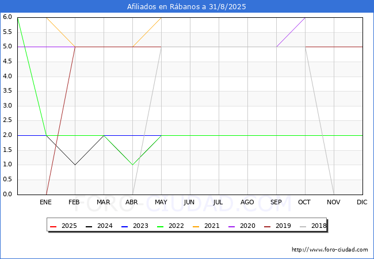The width and height of the screenshot is (374, 259).
Task: Click the 4.5 y-axis value
Action: tap(7, 61)
